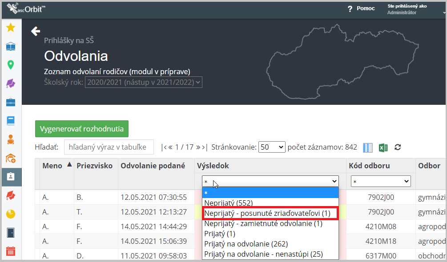Sort by Meno column arrow

tap(69, 164)
